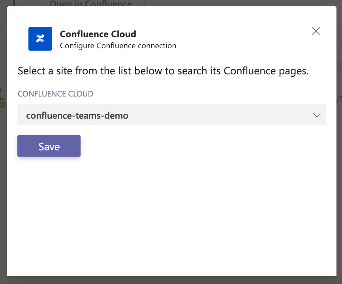This screenshot has width=342, height=284.
Task: Open the confluence-teams-demo site dropdown
Action: (77, 115)
